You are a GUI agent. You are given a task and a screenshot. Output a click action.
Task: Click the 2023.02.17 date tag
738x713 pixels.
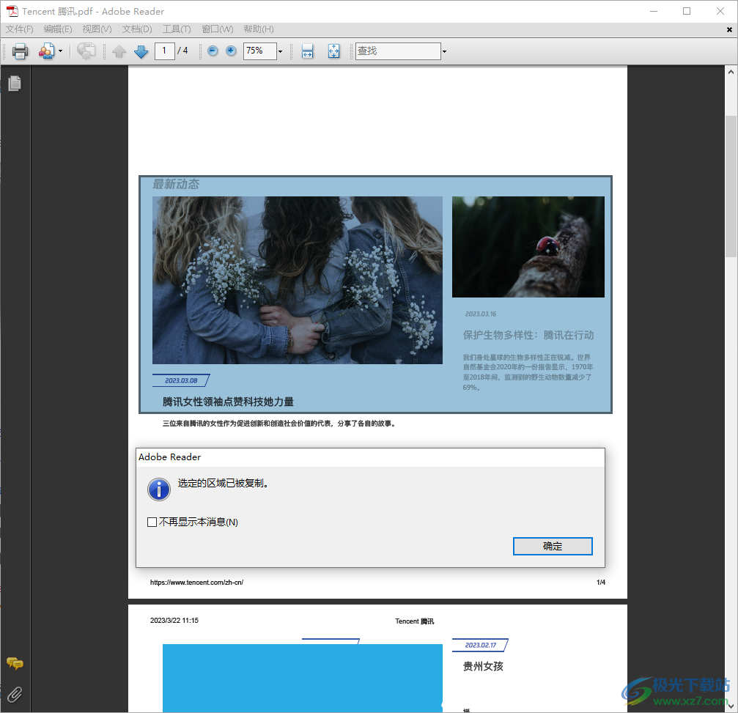point(481,646)
